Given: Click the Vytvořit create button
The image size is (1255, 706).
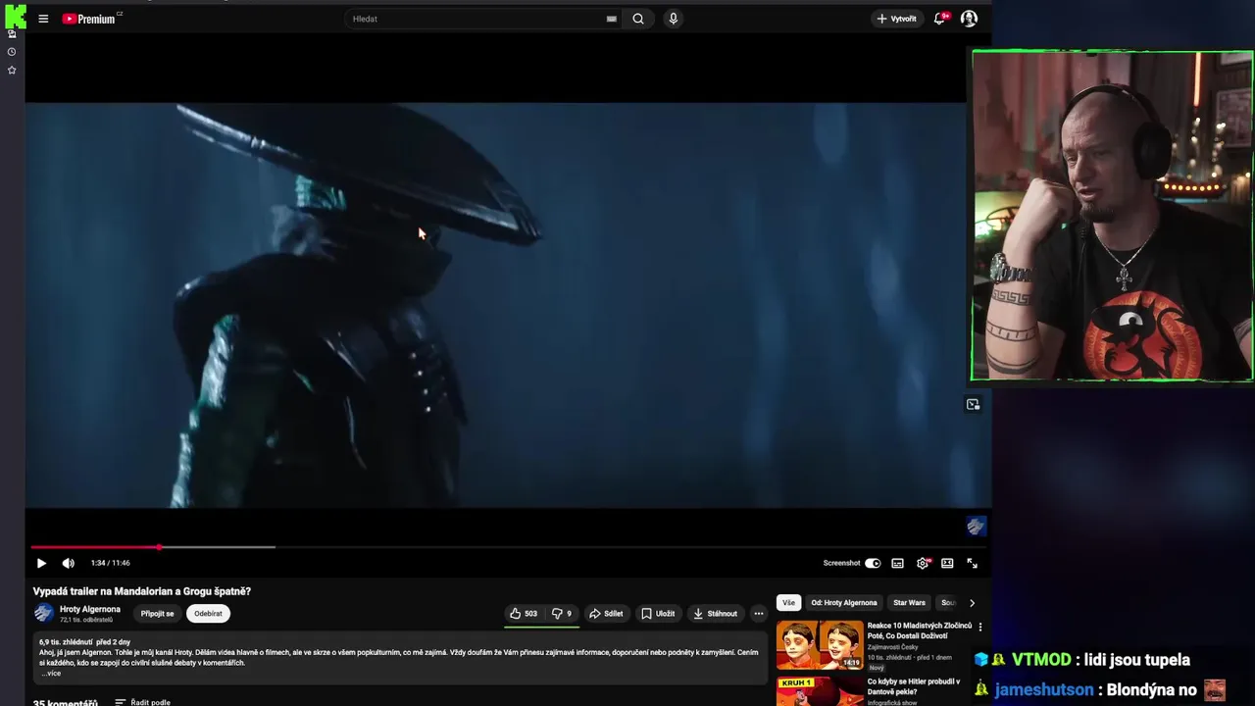Looking at the screenshot, I should pos(896,19).
